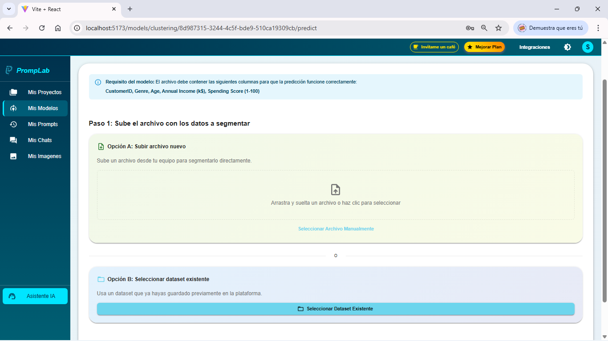
Task: Open Mis Proyectos folder icon
Action: tap(13, 92)
